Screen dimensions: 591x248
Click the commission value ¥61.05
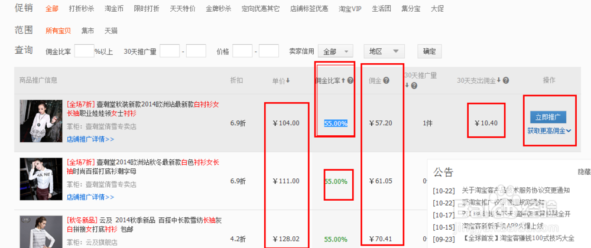click(381, 181)
